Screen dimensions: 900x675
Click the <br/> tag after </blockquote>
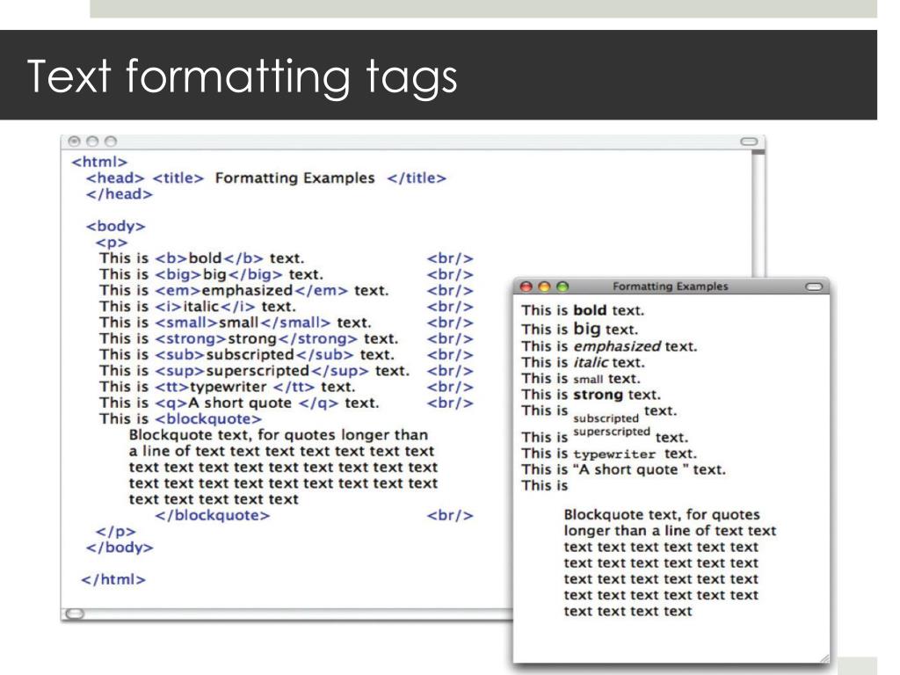450,515
